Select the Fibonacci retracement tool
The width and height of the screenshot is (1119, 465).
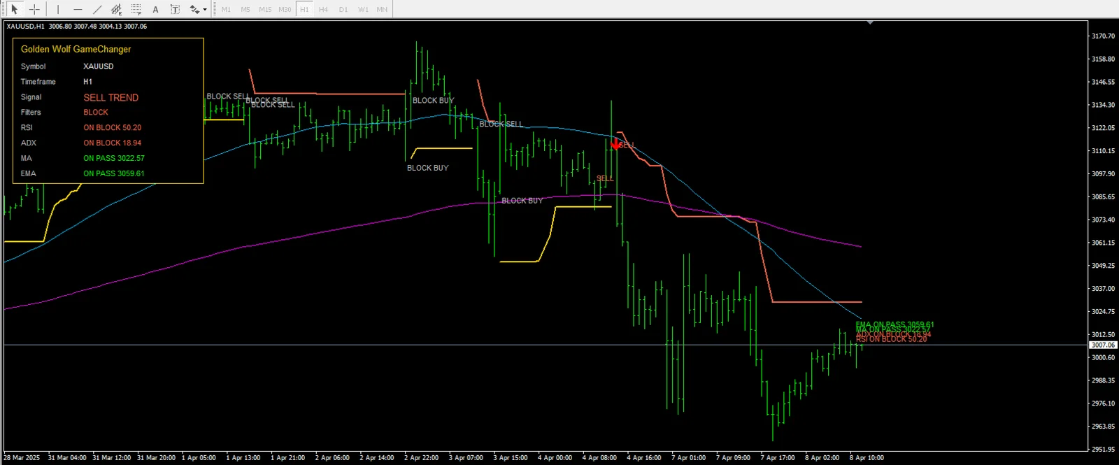136,9
